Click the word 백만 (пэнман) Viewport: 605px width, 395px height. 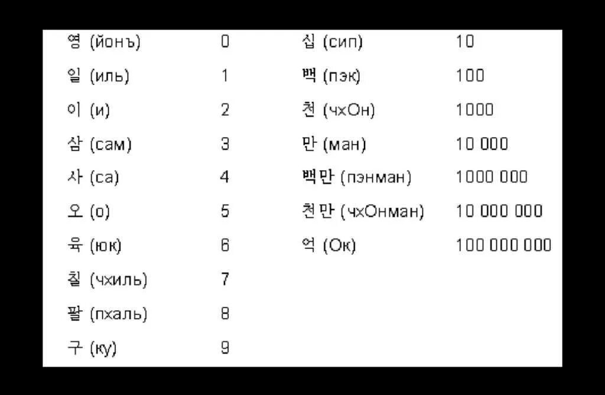point(356,177)
